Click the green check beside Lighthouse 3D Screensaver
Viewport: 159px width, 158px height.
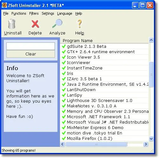tap(64, 101)
